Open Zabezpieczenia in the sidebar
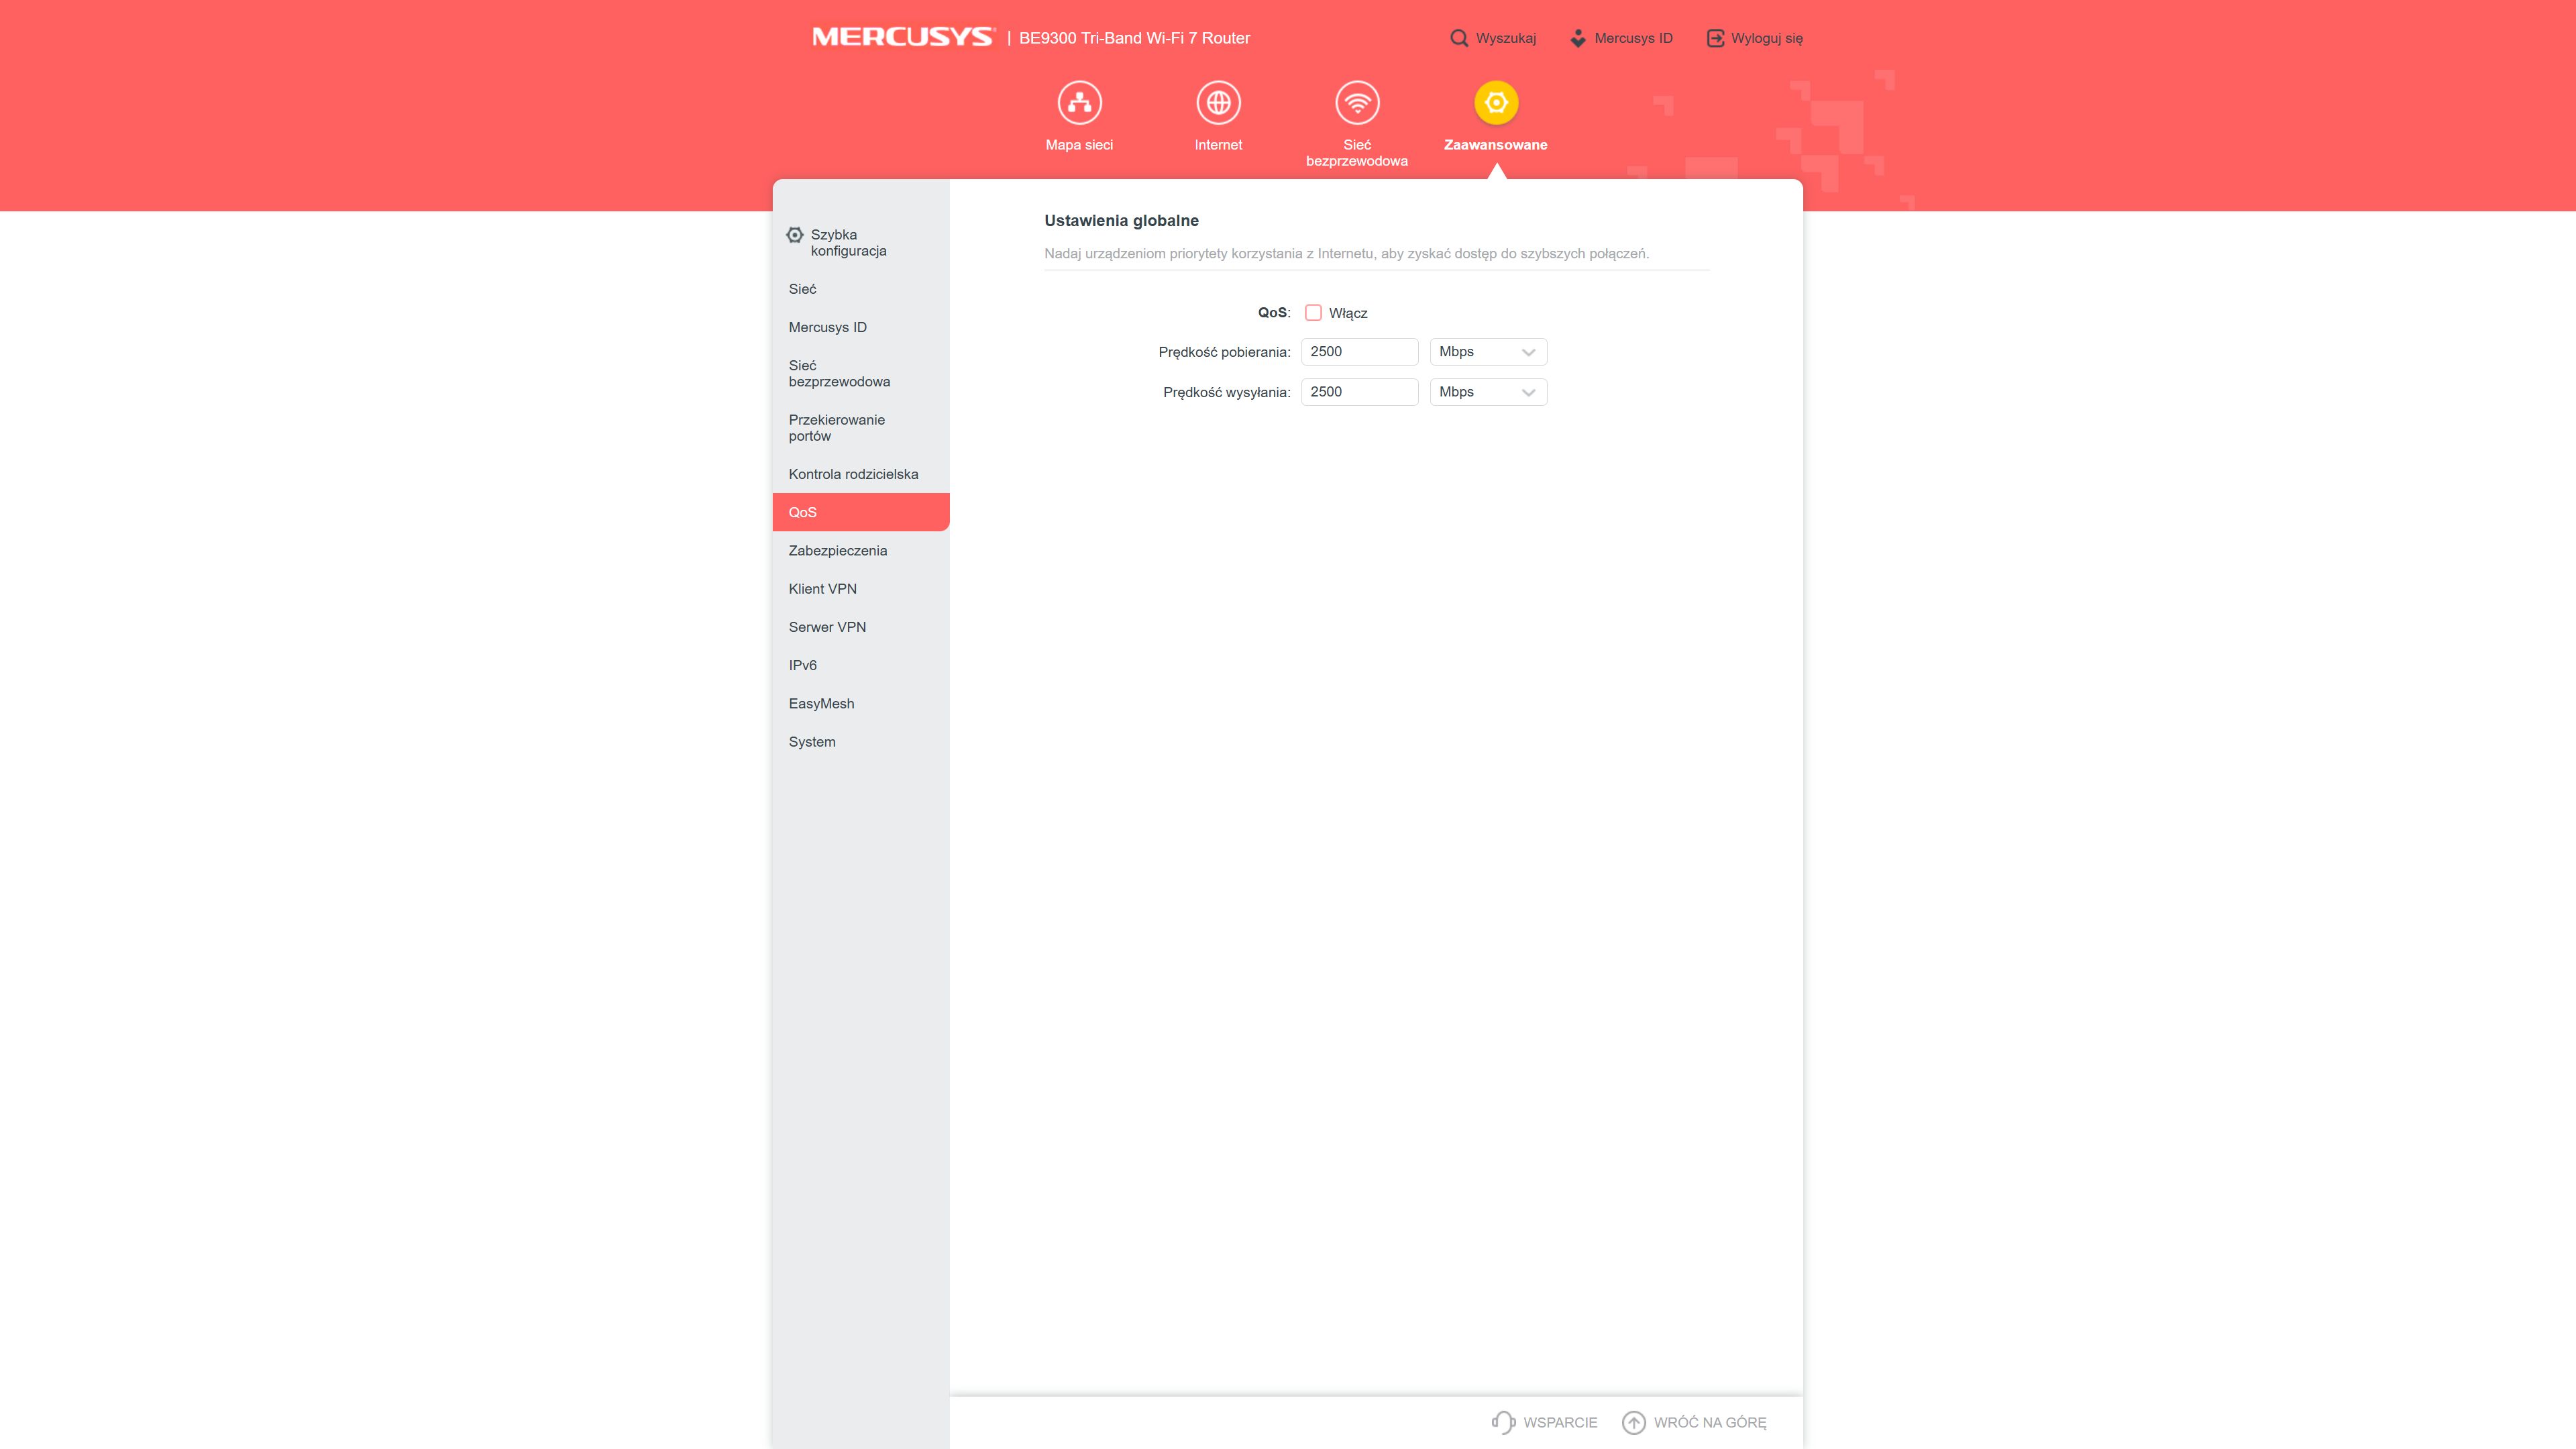 (861, 551)
